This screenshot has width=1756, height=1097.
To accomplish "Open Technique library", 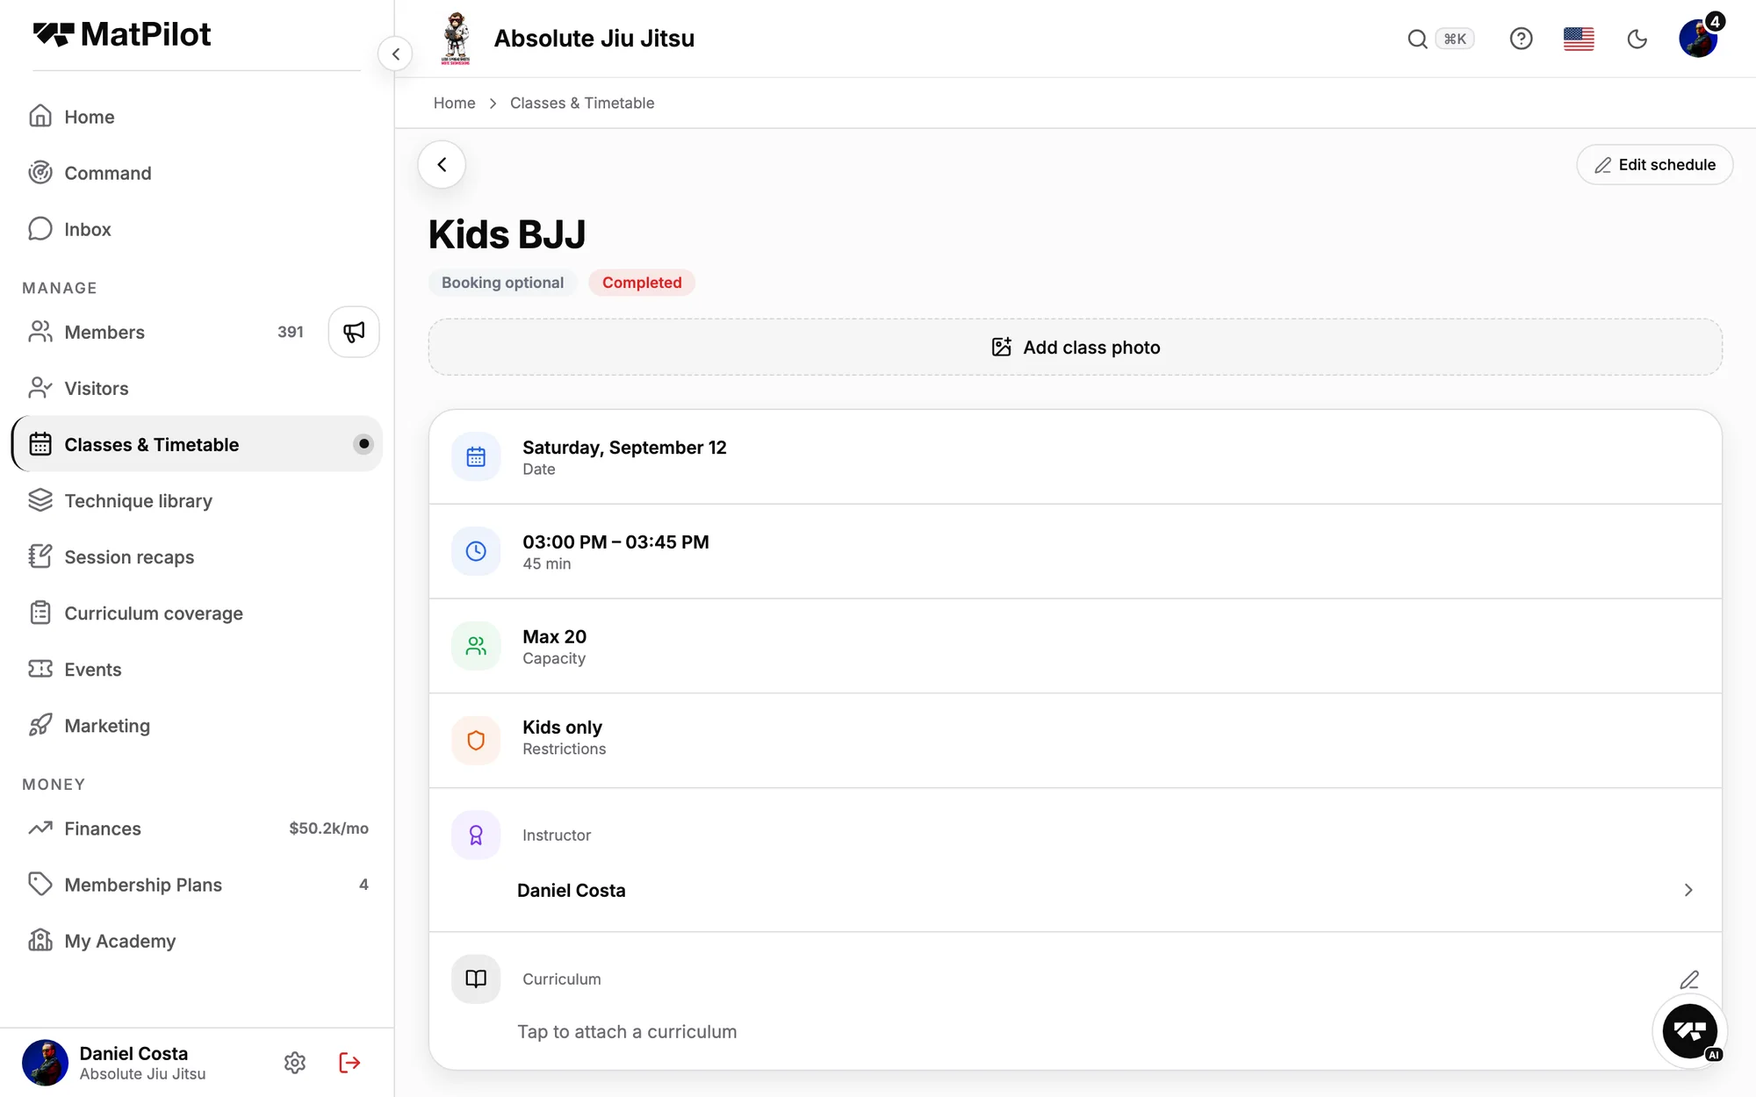I will pos(197,500).
